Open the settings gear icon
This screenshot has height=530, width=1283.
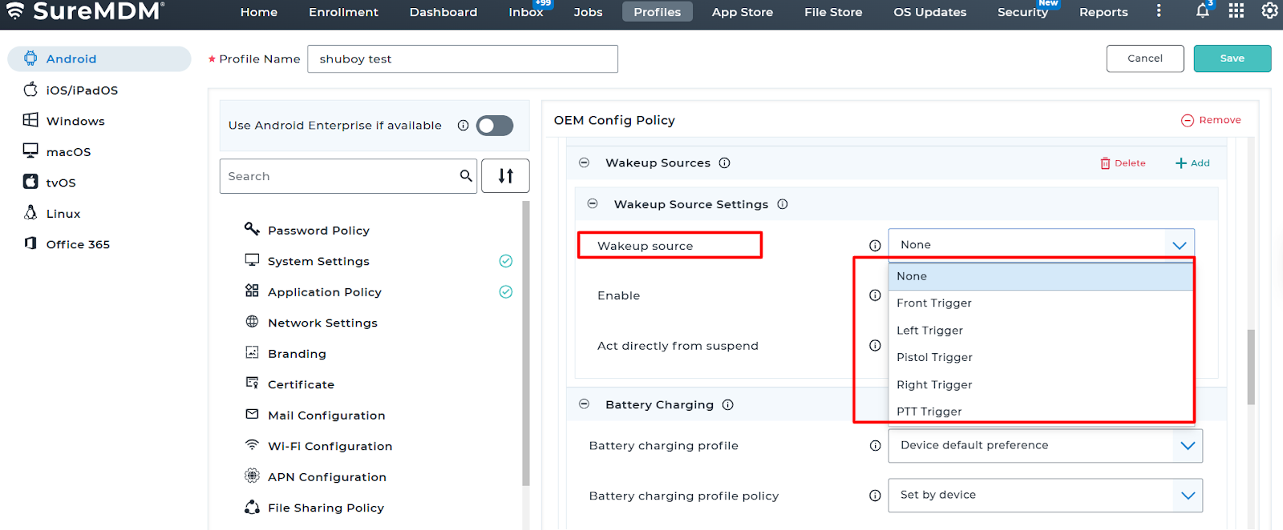[1269, 11]
